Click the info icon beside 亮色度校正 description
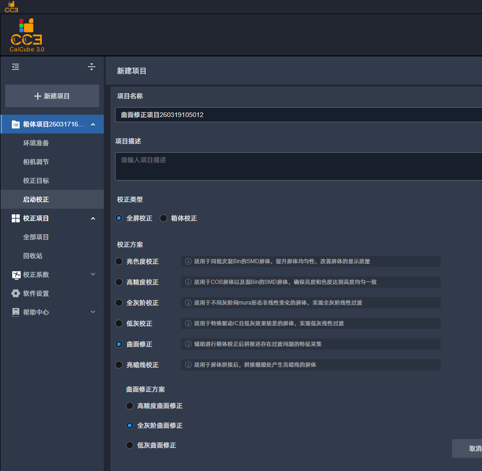The height and width of the screenshot is (471, 482). [188, 261]
